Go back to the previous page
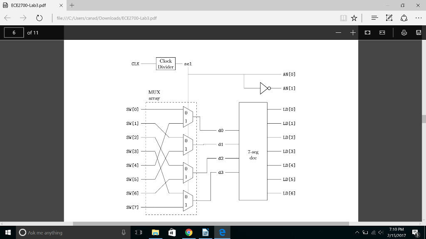426x239 pixels. [7, 18]
